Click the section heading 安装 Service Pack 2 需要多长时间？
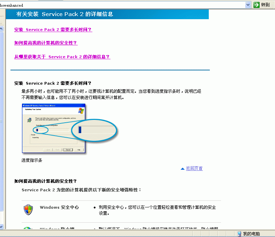 (x=53, y=83)
